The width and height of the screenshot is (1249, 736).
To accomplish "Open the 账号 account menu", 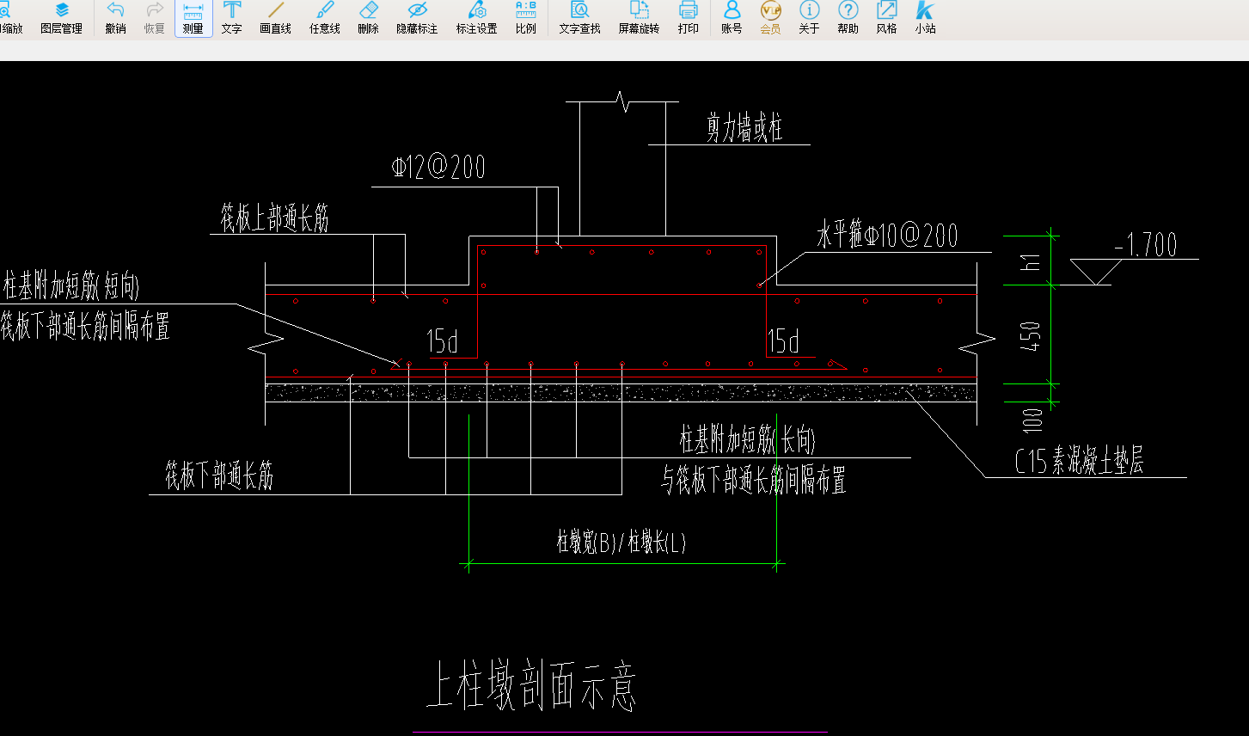I will point(732,18).
